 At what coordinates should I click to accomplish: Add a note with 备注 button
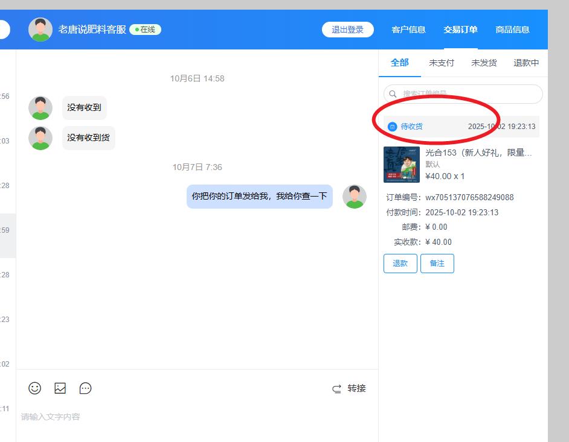437,264
